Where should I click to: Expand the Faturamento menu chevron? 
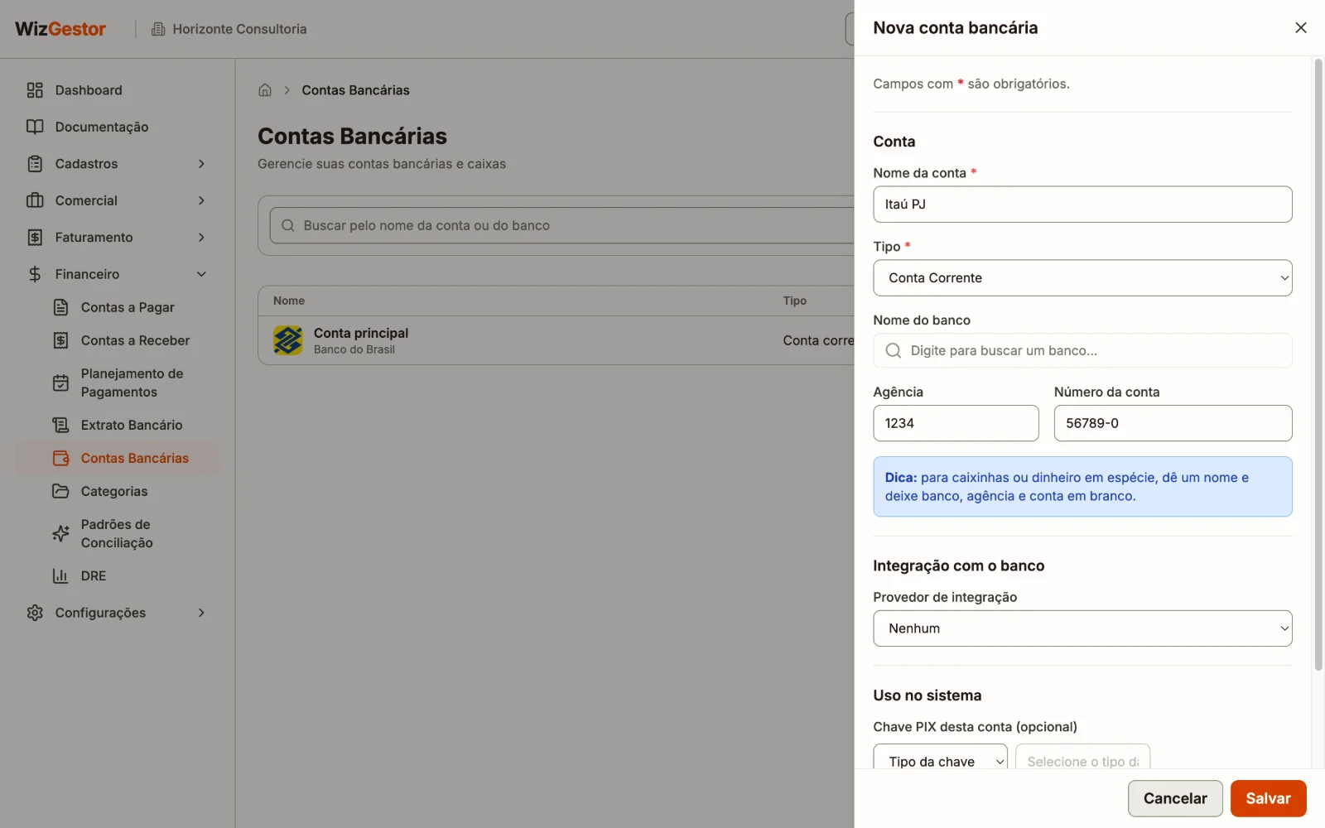[201, 238]
